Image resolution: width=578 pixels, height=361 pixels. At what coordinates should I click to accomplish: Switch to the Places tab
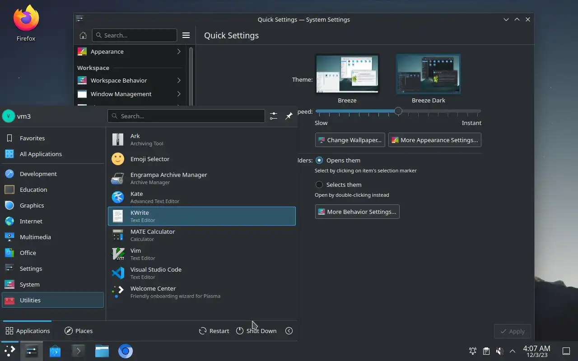pyautogui.click(x=79, y=331)
